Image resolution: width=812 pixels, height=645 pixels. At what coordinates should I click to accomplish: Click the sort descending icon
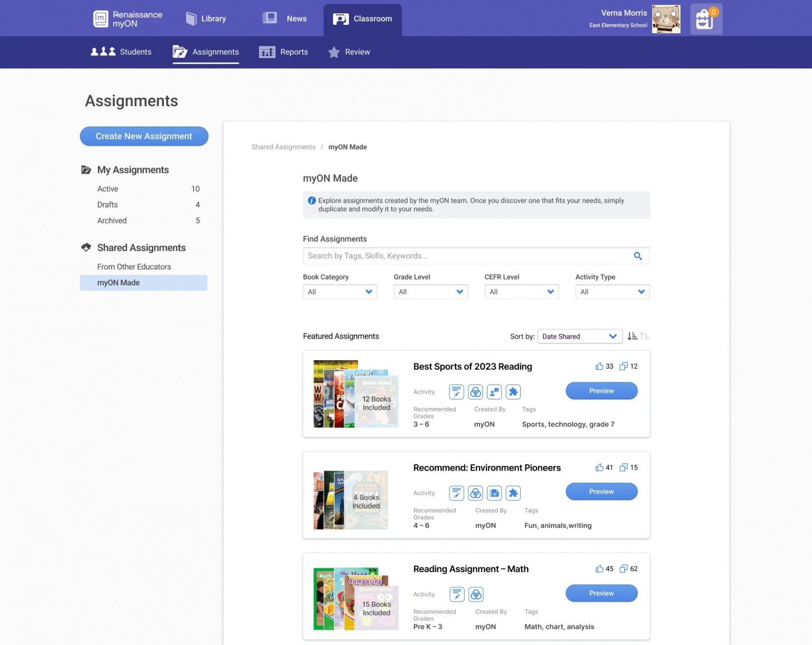pos(632,336)
